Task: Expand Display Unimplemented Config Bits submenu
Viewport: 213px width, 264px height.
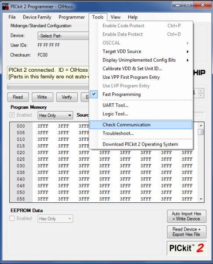Action: tap(141, 60)
